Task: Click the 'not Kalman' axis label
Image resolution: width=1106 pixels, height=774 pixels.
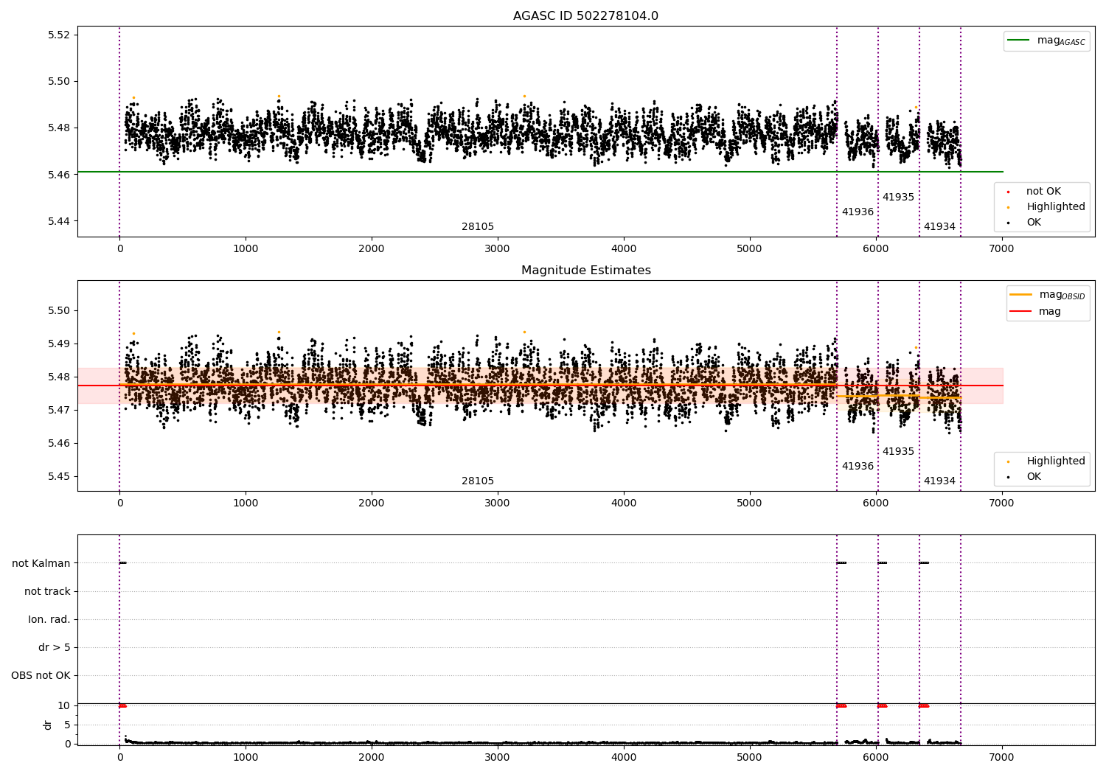Action: click(x=41, y=563)
